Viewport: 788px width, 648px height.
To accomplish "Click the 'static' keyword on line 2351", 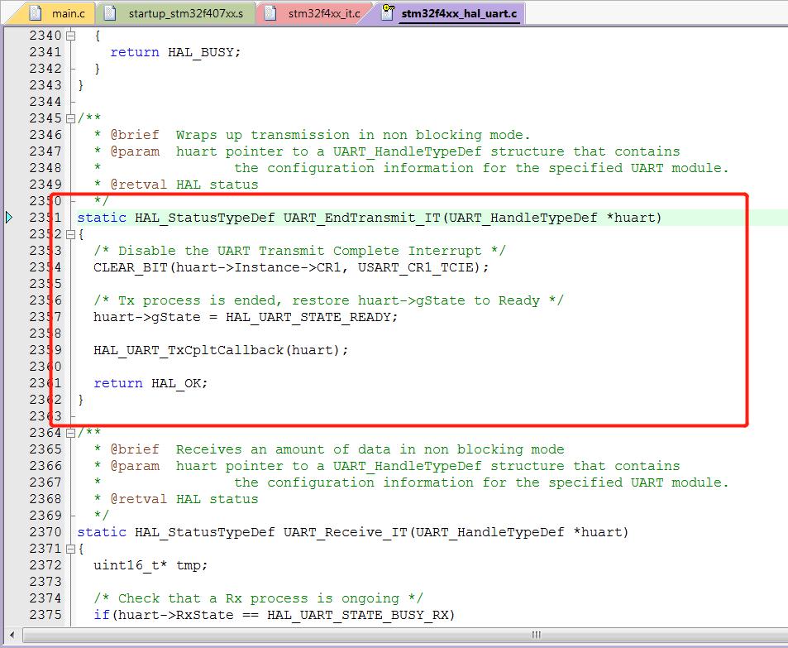I will 102,218.
